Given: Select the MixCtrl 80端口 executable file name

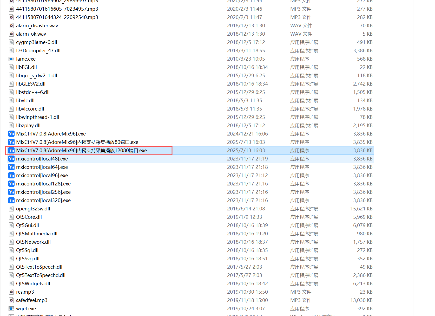Looking at the screenshot, I should click(x=77, y=142).
